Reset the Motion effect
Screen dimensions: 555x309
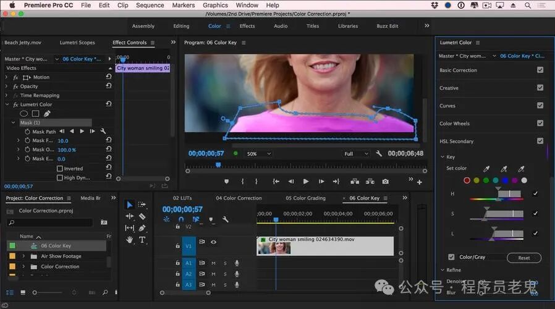click(x=109, y=77)
